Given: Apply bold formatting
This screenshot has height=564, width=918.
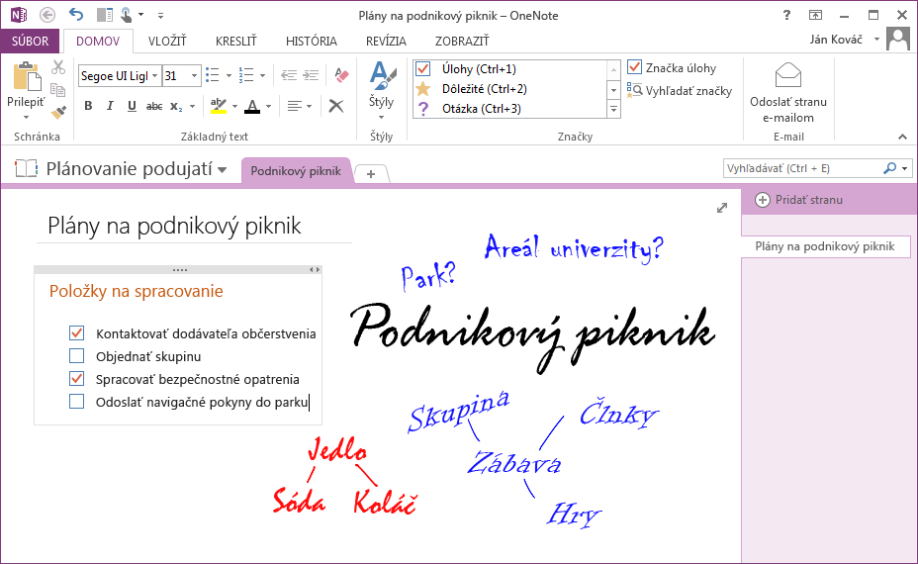Looking at the screenshot, I should pyautogui.click(x=88, y=106).
